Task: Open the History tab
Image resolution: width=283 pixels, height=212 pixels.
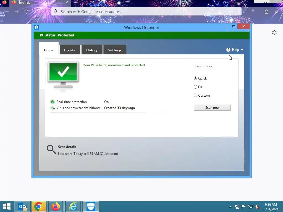Action: (92, 50)
